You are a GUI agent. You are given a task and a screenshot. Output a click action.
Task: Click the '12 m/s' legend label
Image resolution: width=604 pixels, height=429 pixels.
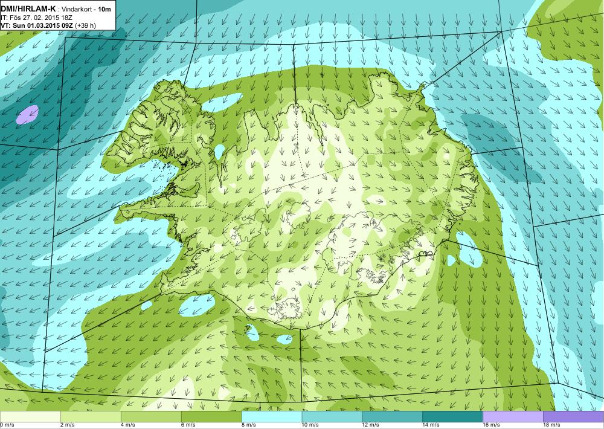[x=371, y=425]
